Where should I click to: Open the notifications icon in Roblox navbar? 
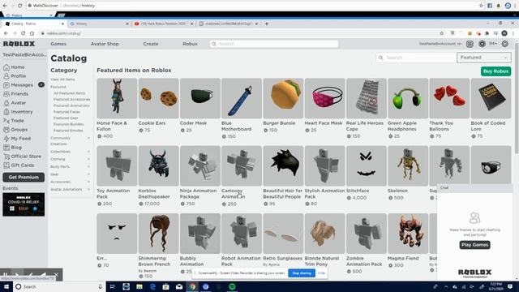470,44
